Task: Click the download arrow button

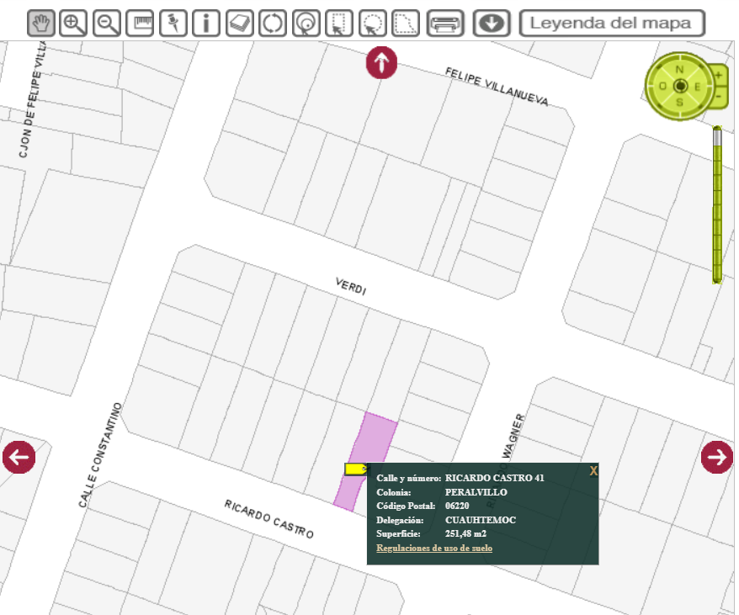Action: pyautogui.click(x=492, y=23)
